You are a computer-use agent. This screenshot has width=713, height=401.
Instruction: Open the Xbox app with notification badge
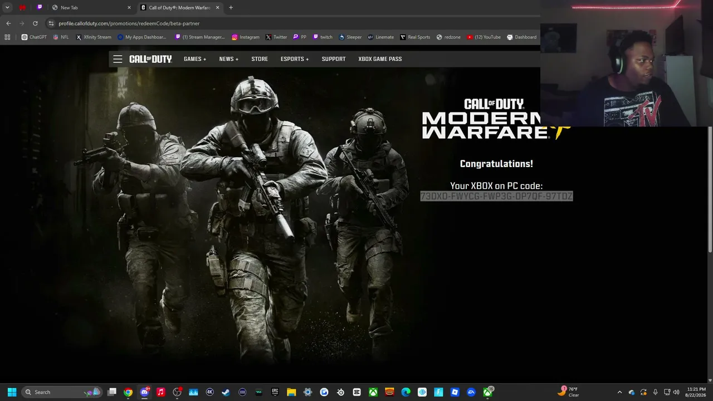pyautogui.click(x=488, y=392)
